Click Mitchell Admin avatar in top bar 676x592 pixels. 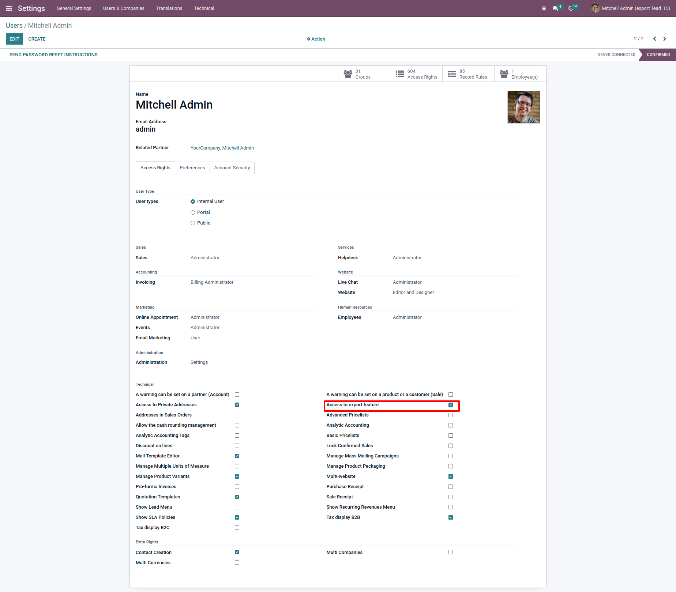(x=595, y=8)
